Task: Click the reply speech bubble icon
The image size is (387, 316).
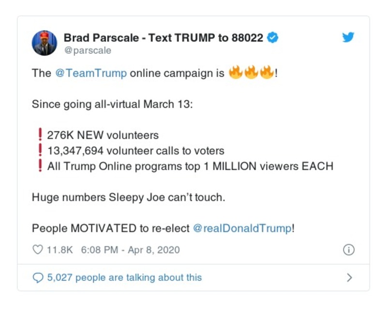Action: (38, 277)
